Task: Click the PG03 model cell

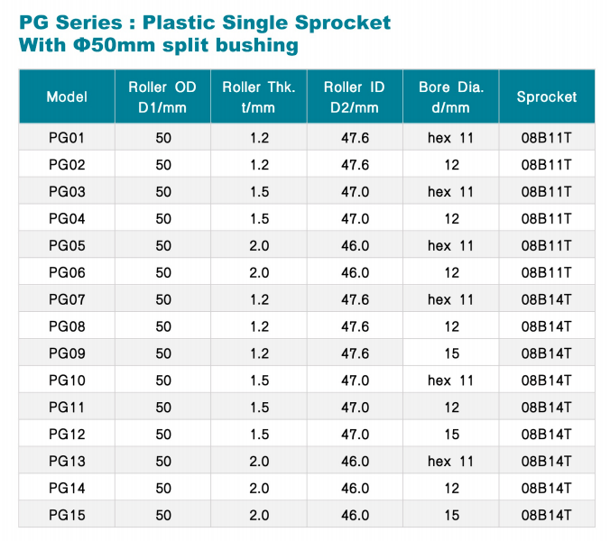Action: (x=67, y=192)
